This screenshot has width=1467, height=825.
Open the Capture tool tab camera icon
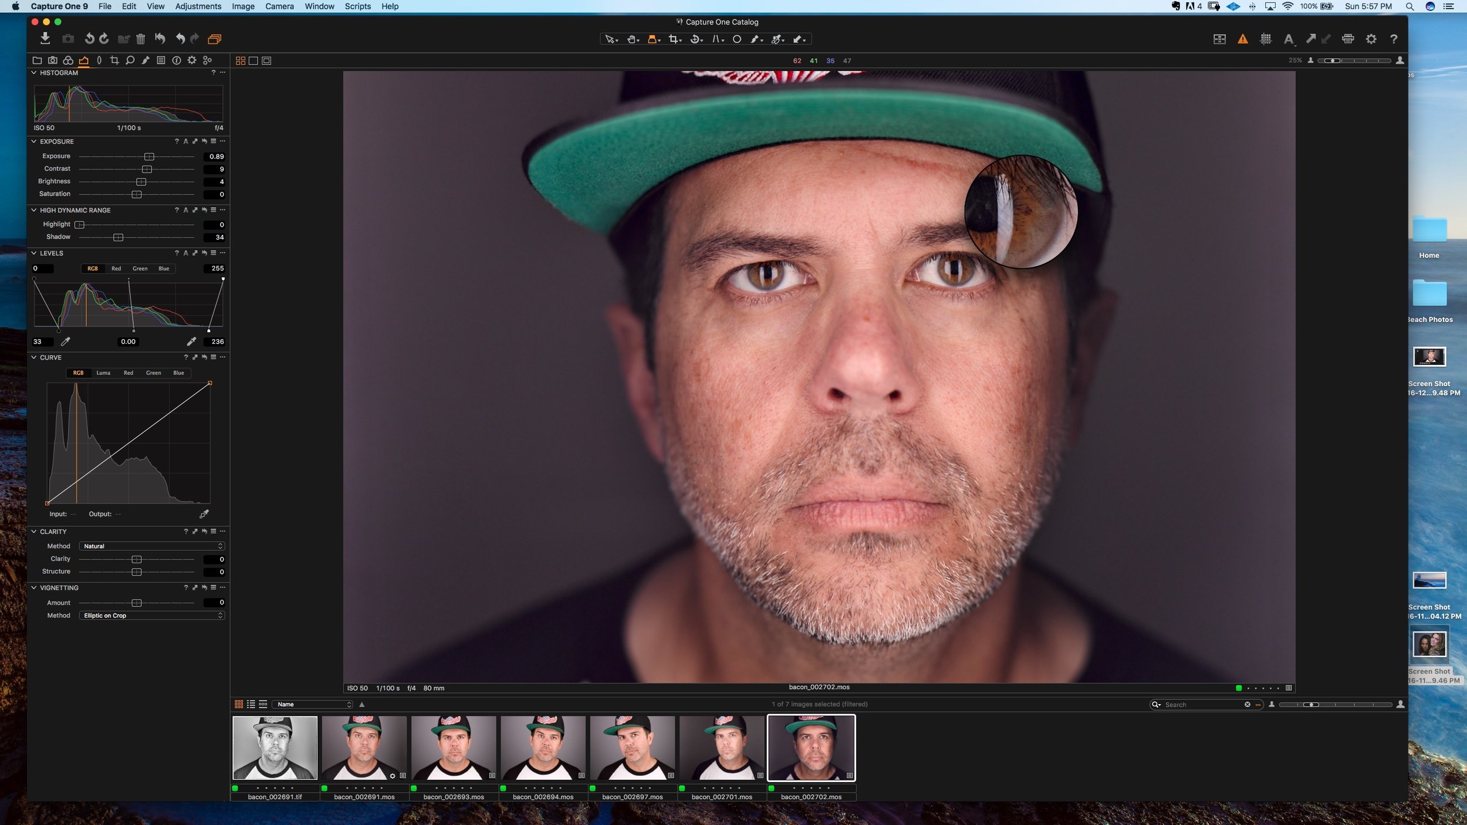pos(53,60)
